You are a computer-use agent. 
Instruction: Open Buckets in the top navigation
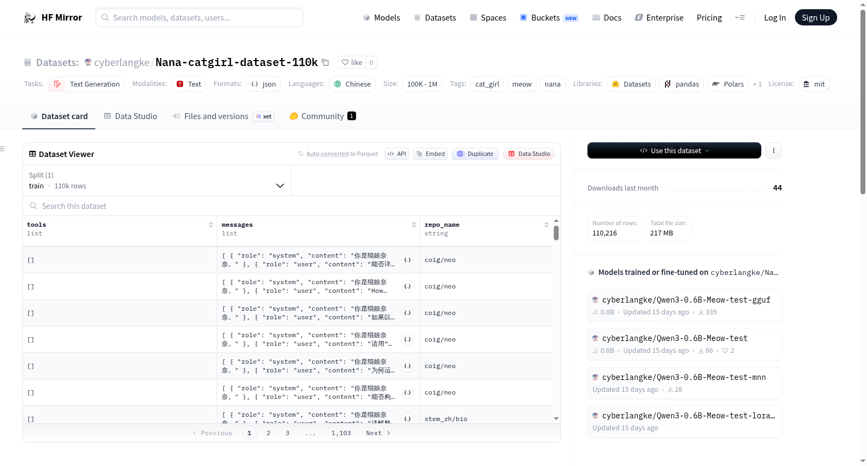coord(549,18)
